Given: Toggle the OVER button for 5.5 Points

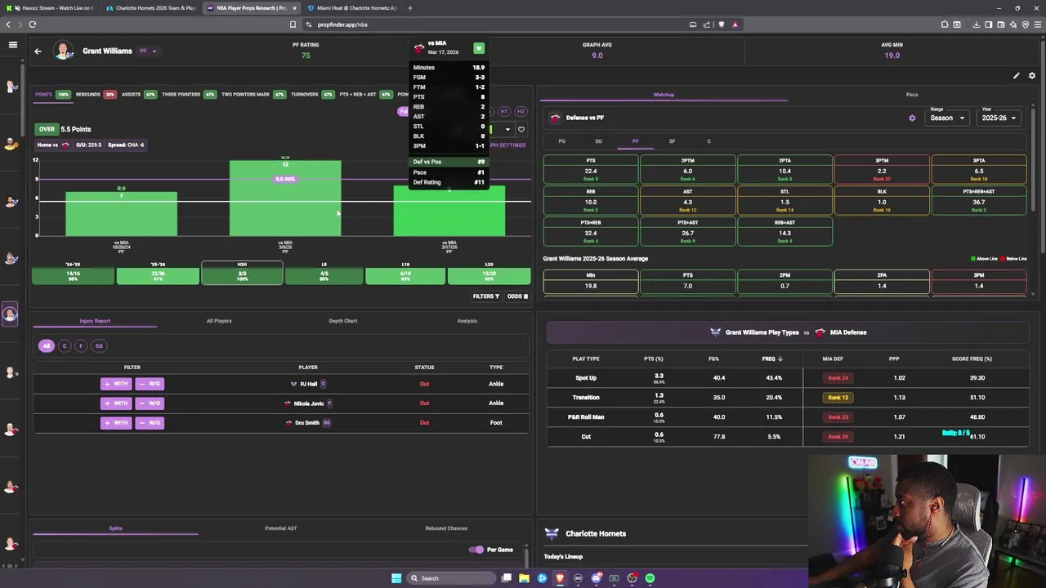Looking at the screenshot, I should pos(47,129).
